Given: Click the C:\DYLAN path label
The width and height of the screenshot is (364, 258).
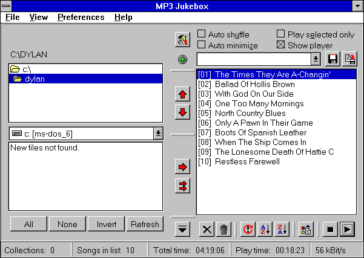Looking at the screenshot, I should (29, 54).
